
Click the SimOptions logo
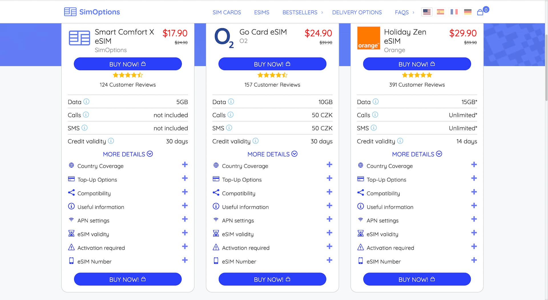(x=92, y=12)
